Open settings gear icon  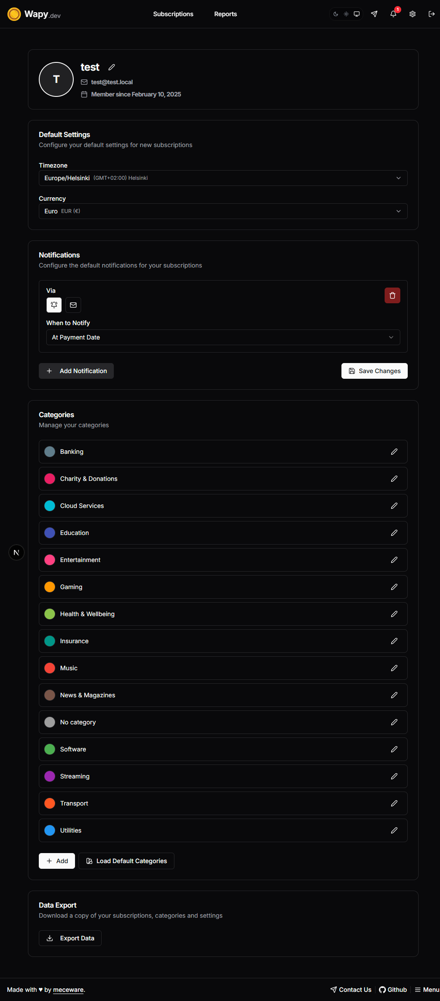[413, 14]
